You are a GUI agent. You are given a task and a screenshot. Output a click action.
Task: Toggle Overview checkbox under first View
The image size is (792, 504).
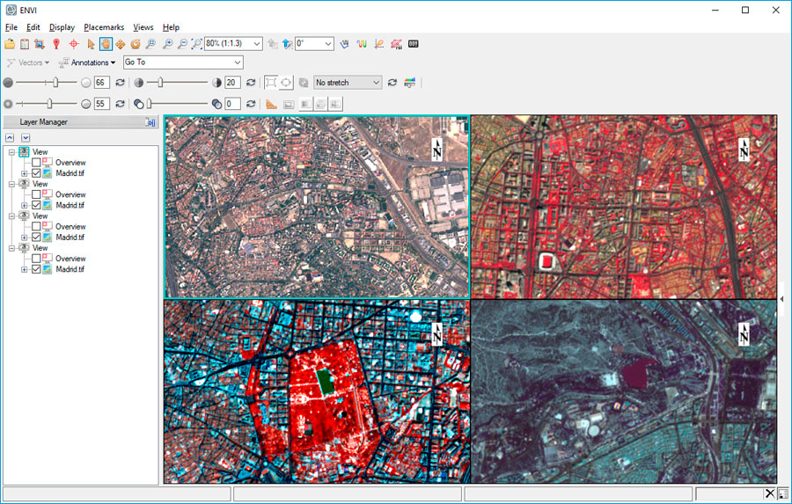click(x=36, y=163)
